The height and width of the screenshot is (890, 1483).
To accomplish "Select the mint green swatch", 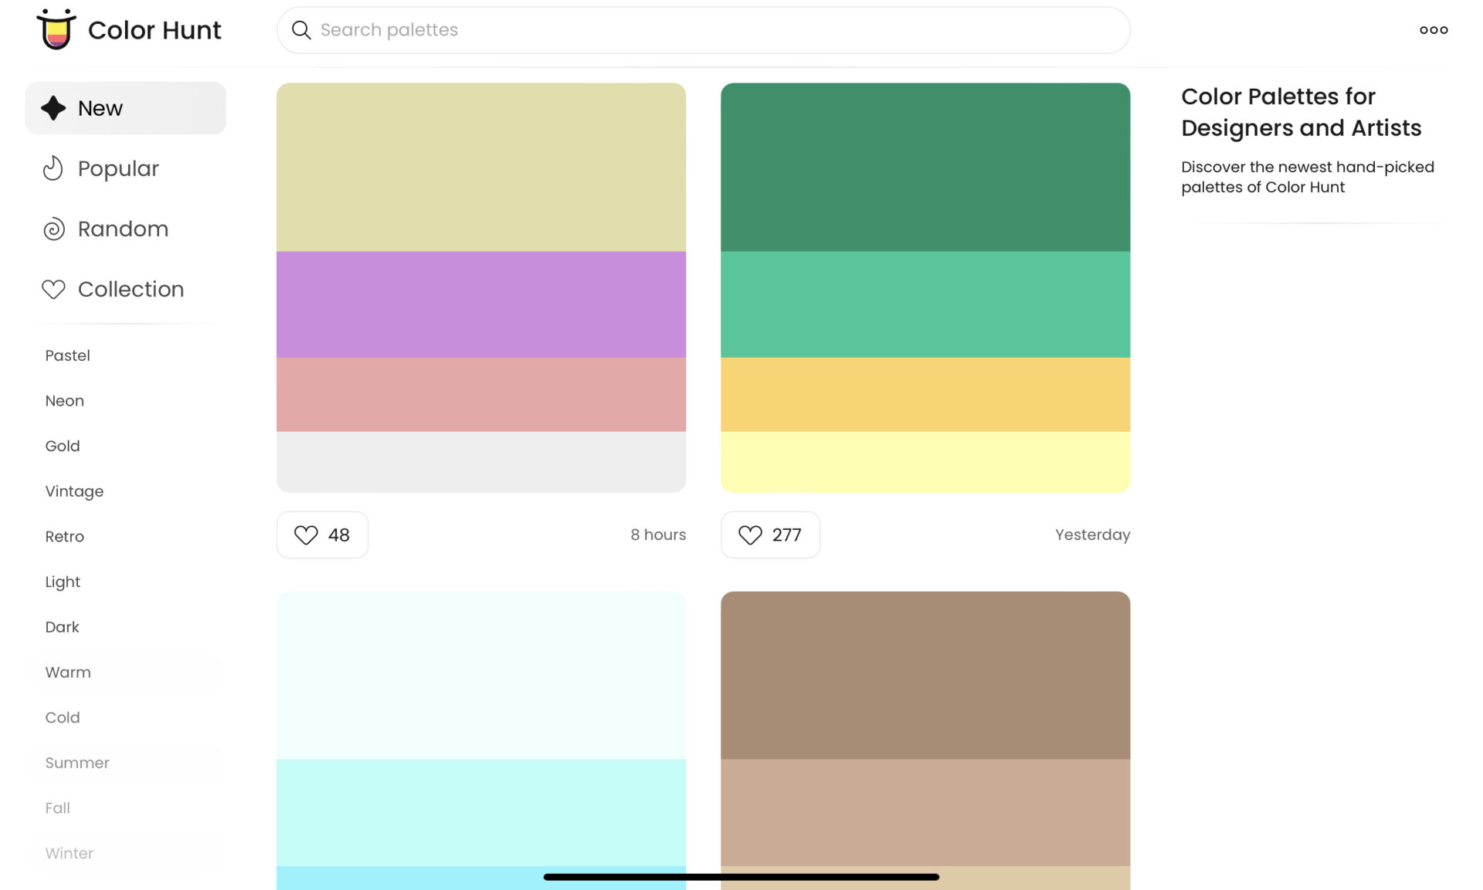I will (x=925, y=304).
